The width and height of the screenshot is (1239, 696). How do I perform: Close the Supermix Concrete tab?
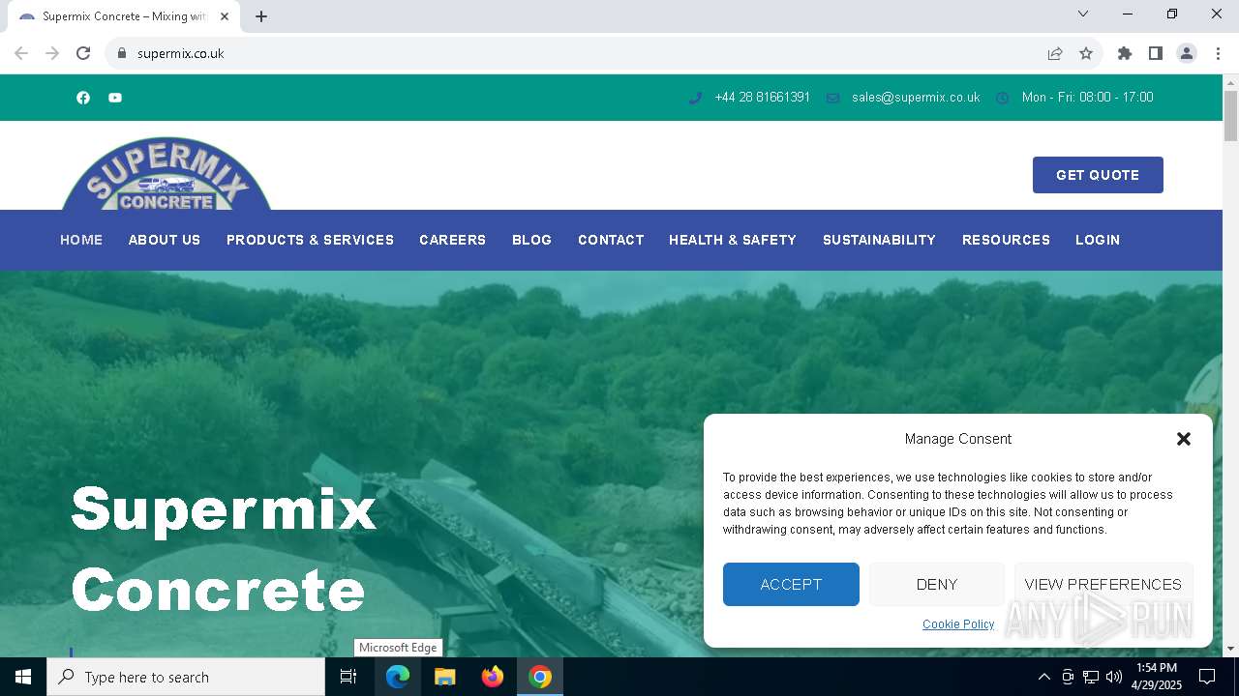click(x=225, y=16)
